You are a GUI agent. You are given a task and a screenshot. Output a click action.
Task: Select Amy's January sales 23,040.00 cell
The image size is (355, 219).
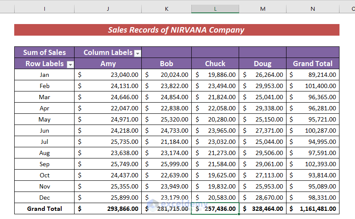pos(108,75)
